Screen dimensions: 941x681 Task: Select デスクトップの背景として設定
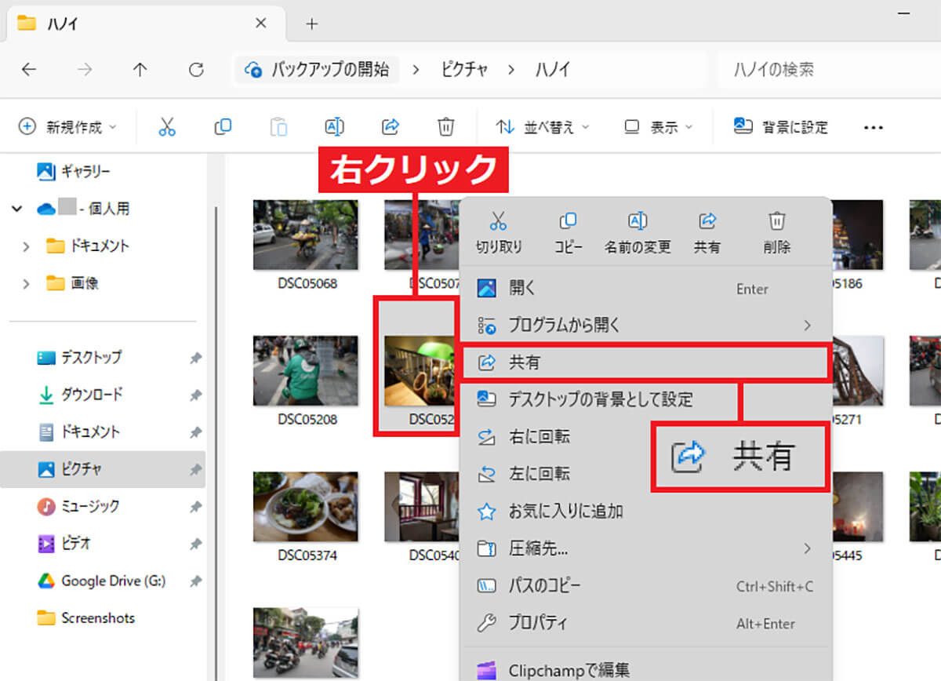click(x=645, y=399)
